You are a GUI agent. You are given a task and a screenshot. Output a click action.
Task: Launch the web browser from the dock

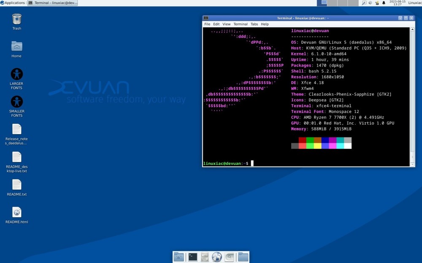[217, 257]
